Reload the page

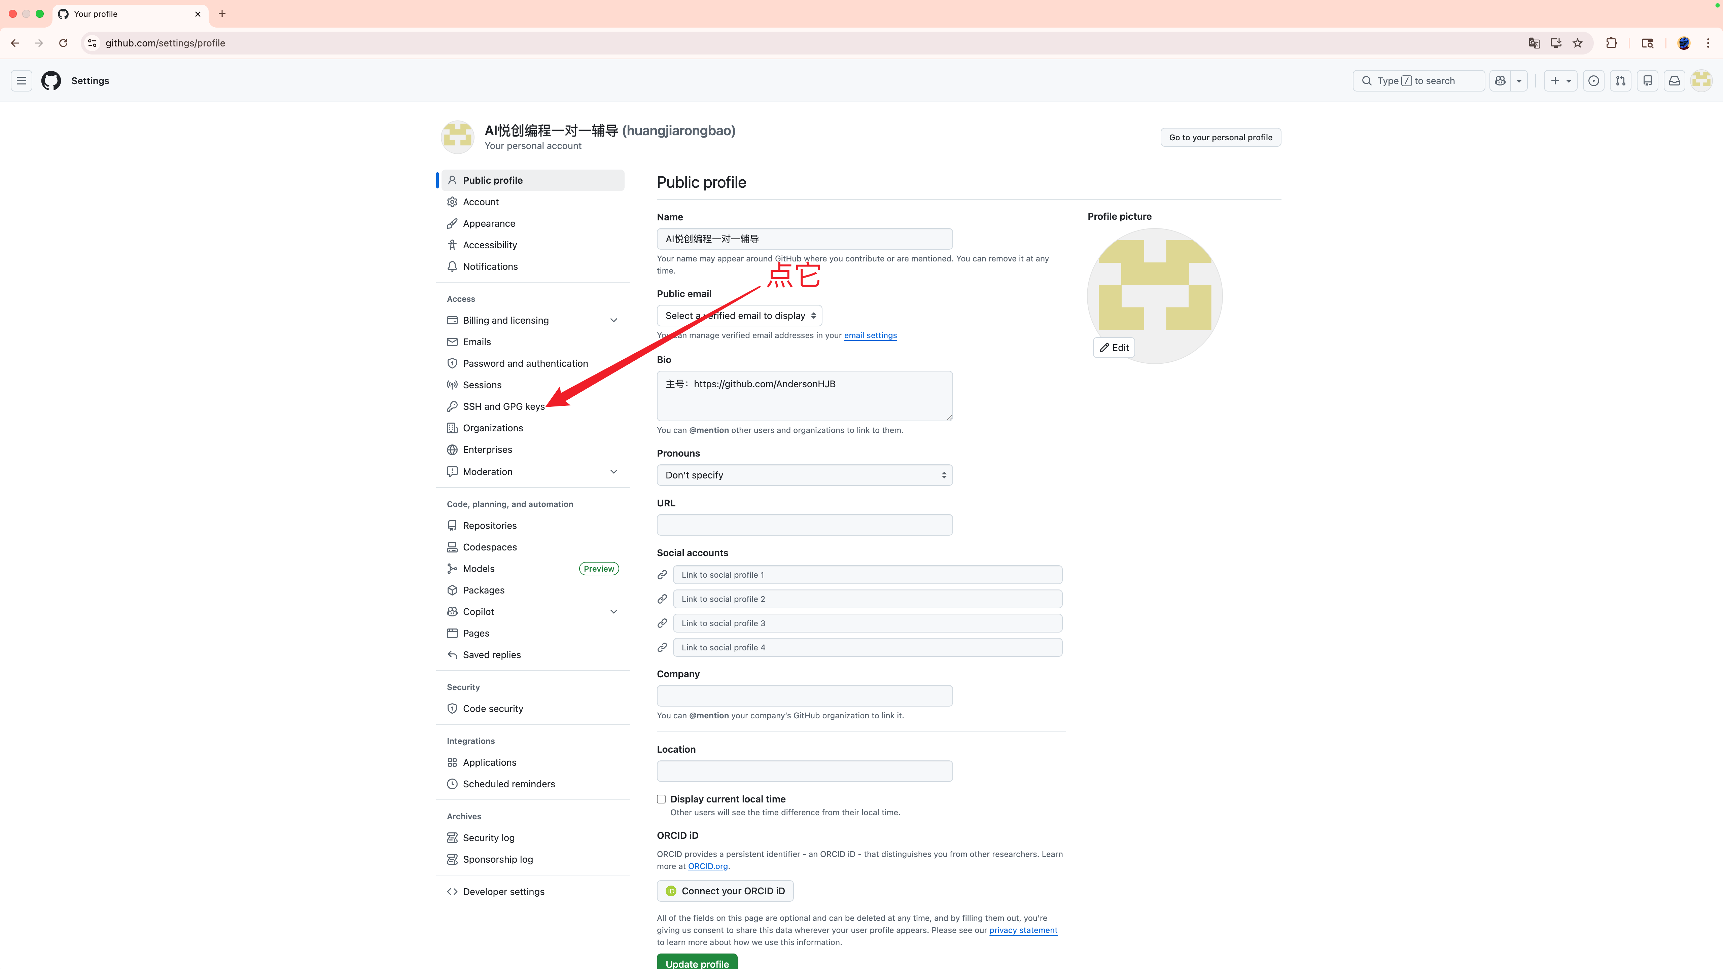63,43
